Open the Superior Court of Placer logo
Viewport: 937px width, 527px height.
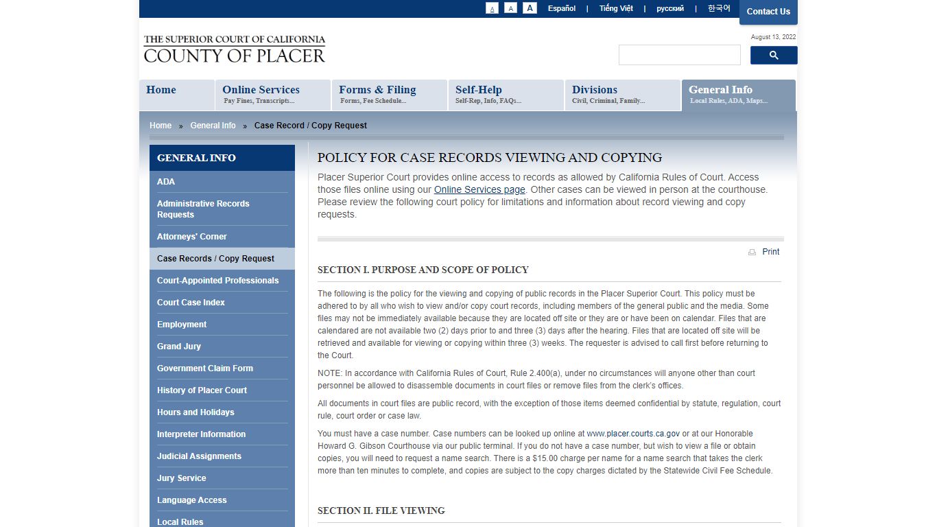pyautogui.click(x=235, y=49)
